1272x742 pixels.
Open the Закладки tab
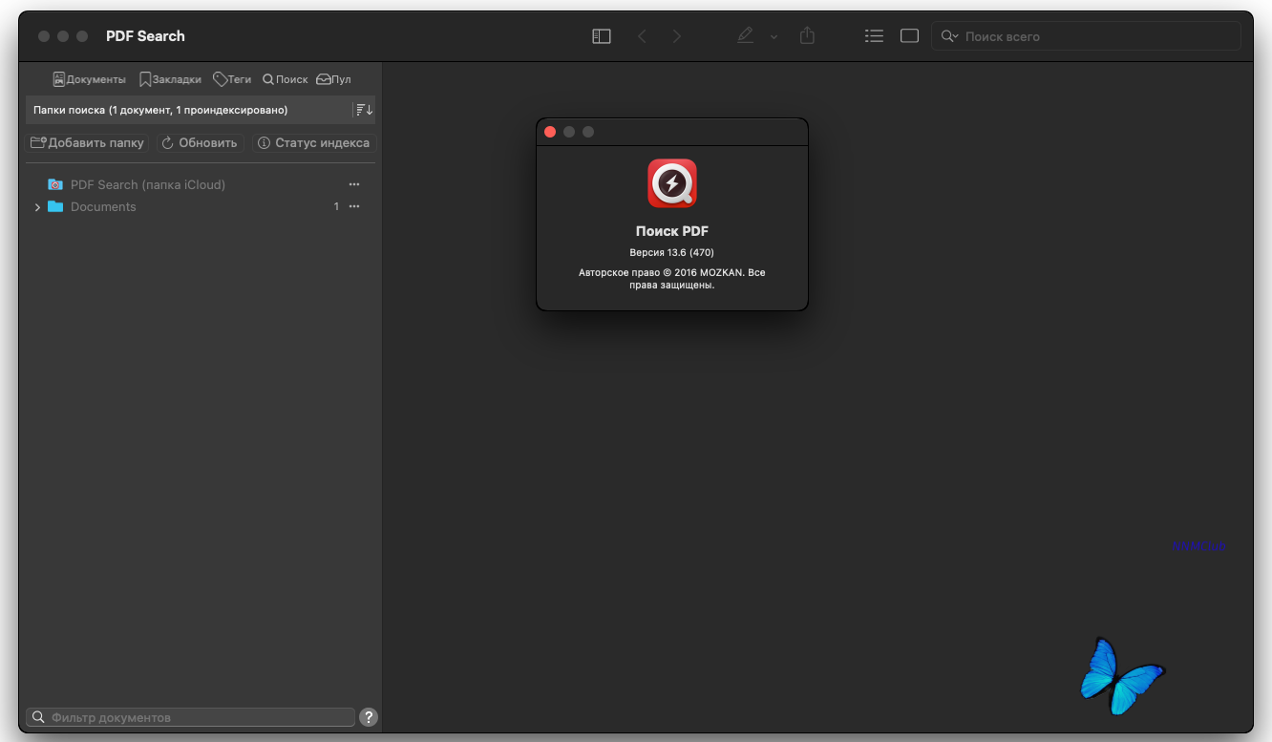[x=170, y=79]
